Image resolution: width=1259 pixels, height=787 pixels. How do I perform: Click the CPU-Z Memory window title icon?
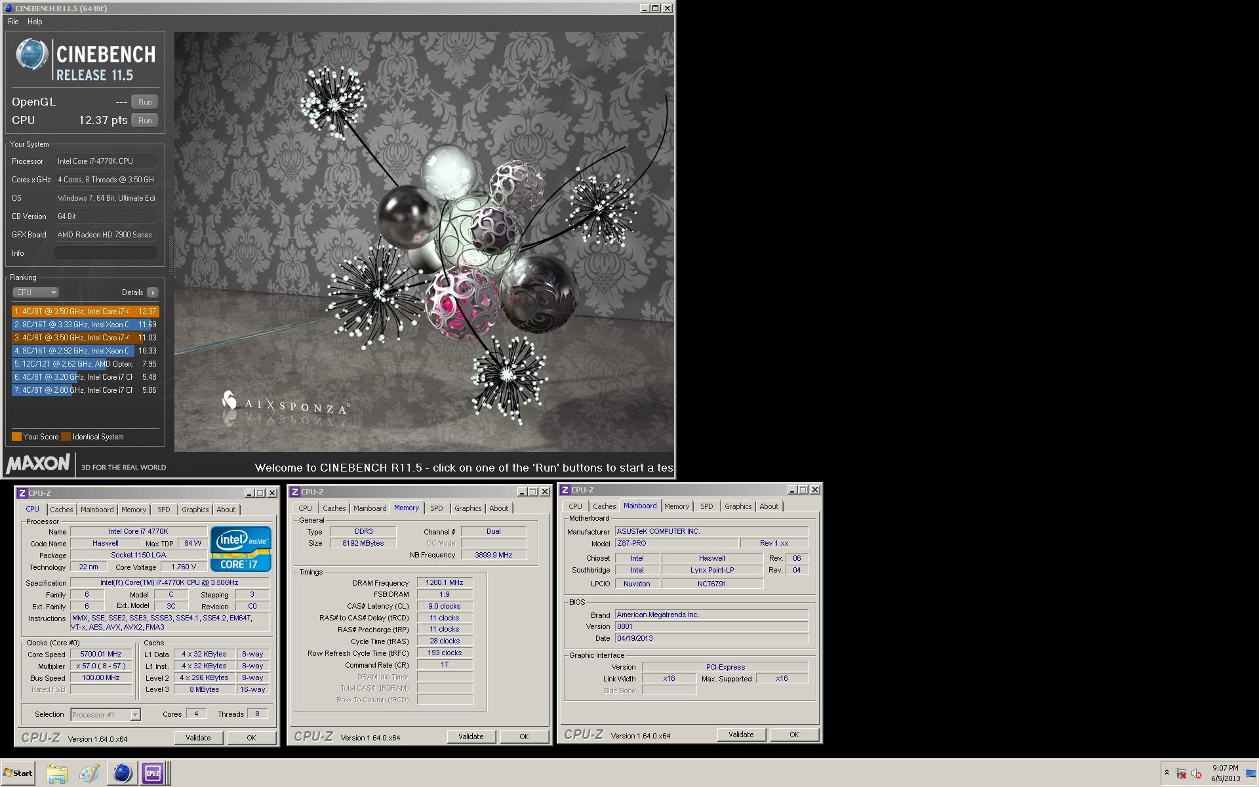click(x=295, y=492)
